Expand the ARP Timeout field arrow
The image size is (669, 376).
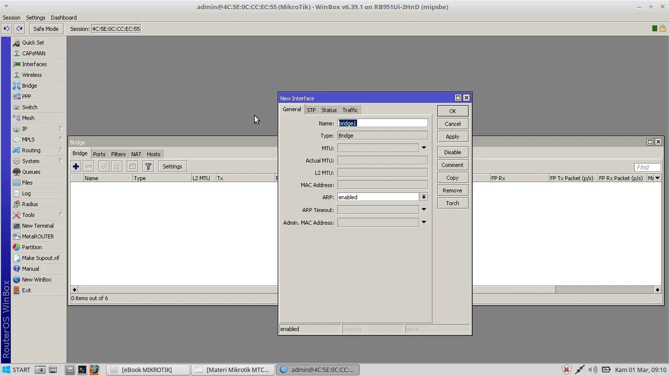click(x=424, y=210)
